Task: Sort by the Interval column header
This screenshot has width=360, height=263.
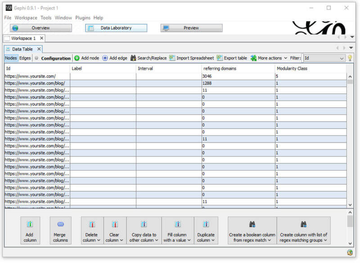Action: [169, 68]
